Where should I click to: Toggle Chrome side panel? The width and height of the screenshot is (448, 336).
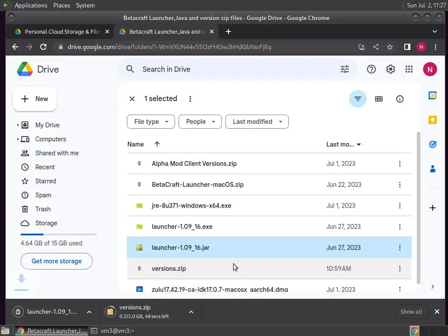pos(407,47)
